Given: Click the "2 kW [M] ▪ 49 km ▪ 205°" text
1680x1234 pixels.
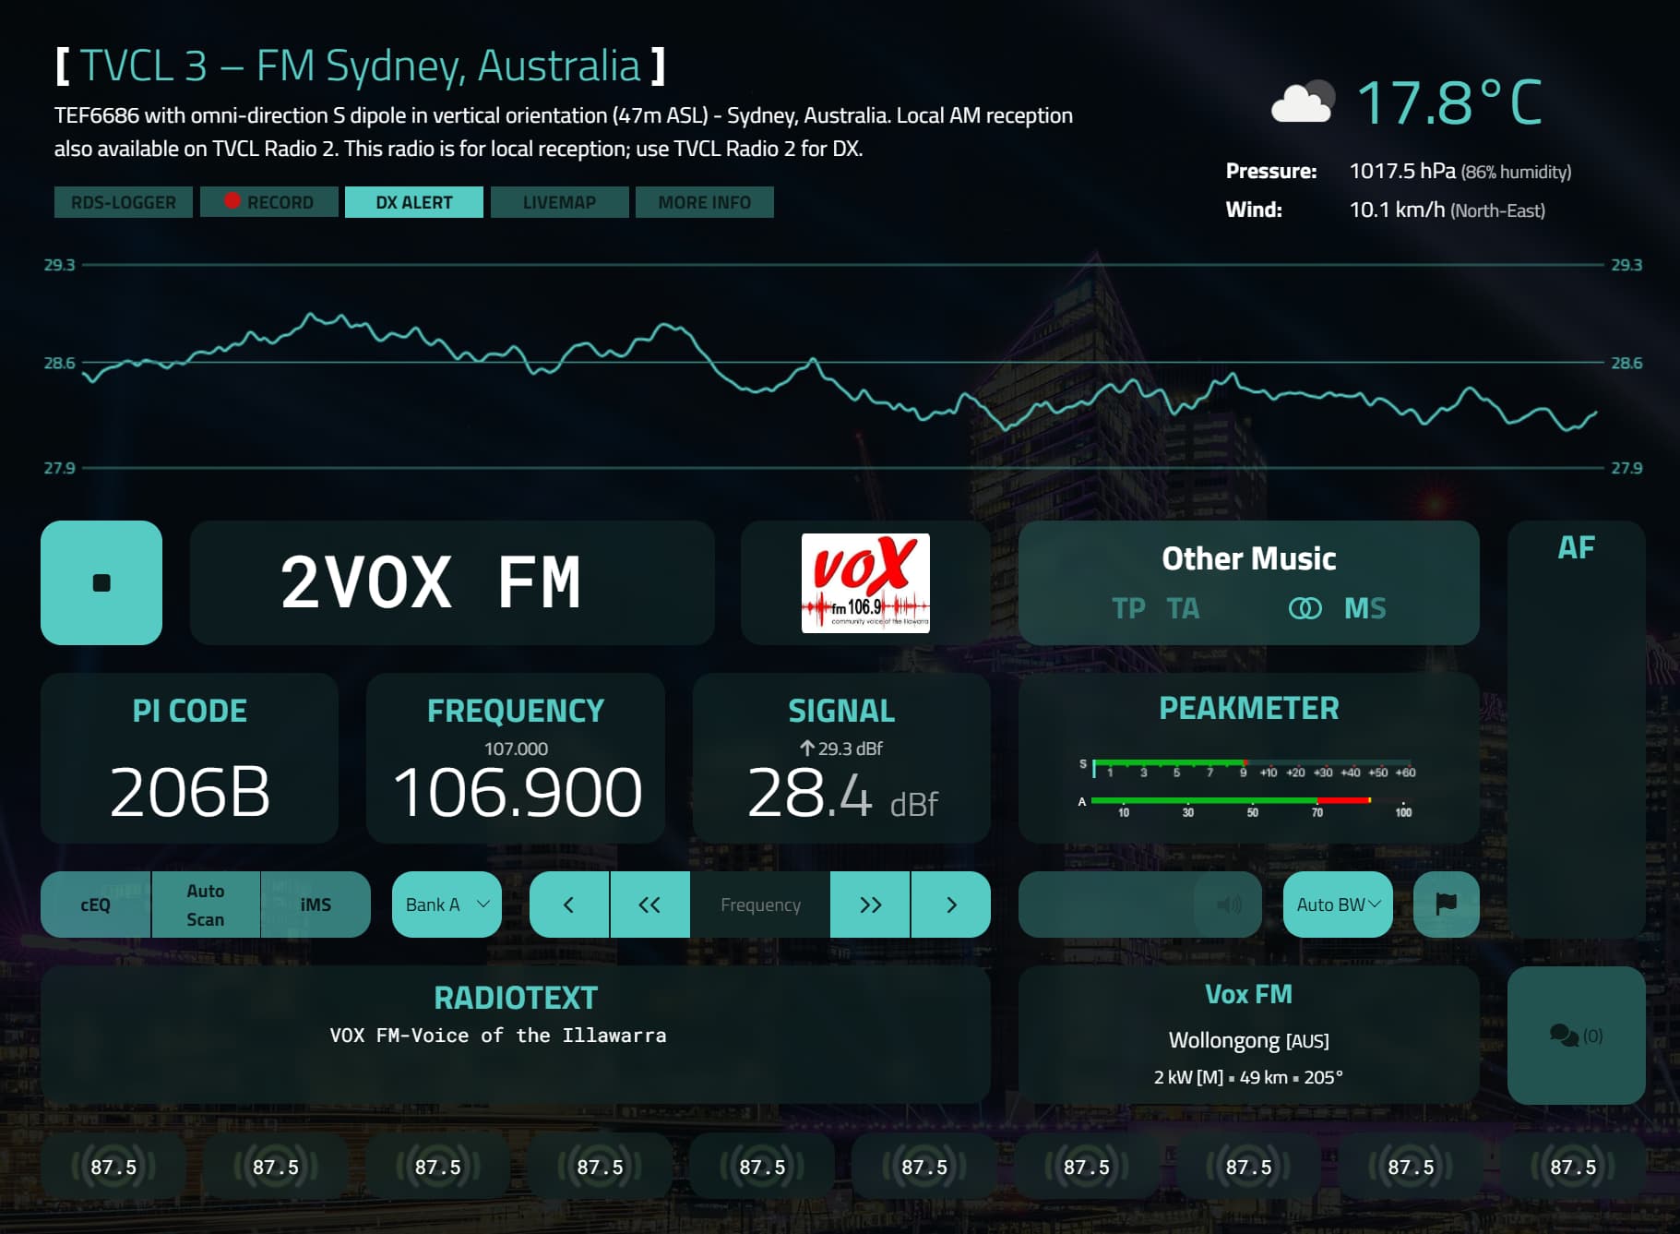Looking at the screenshot, I should (x=1248, y=1077).
